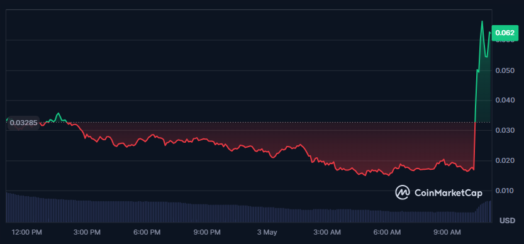Click the small green peak near 0.03285

tap(59, 114)
